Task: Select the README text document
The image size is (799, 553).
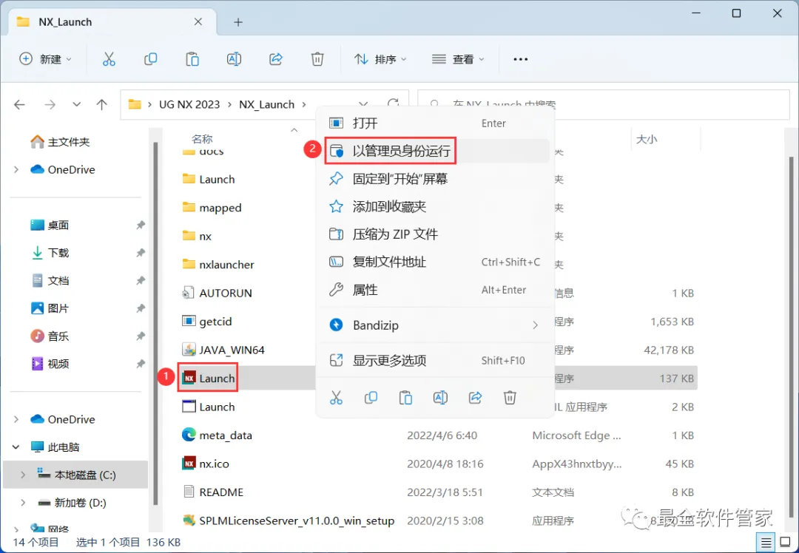Action: (x=213, y=492)
